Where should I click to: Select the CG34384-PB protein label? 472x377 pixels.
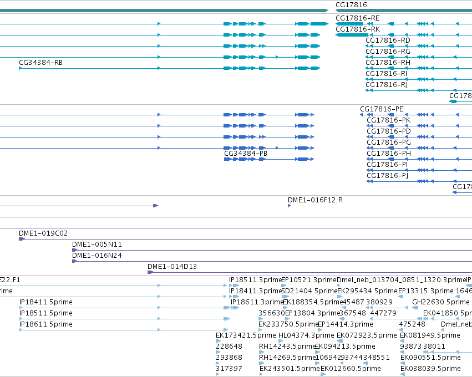tap(246, 154)
